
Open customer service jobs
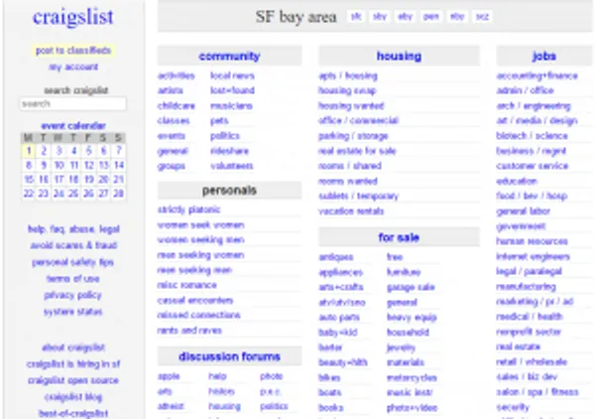click(532, 166)
